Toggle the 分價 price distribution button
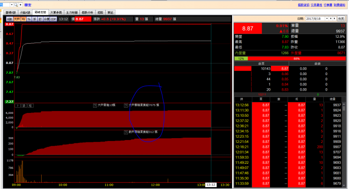This screenshot has height=189, width=349. point(47,19)
